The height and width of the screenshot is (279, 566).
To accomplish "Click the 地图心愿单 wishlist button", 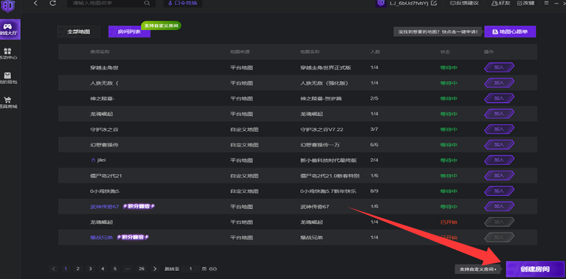I will coord(510,31).
